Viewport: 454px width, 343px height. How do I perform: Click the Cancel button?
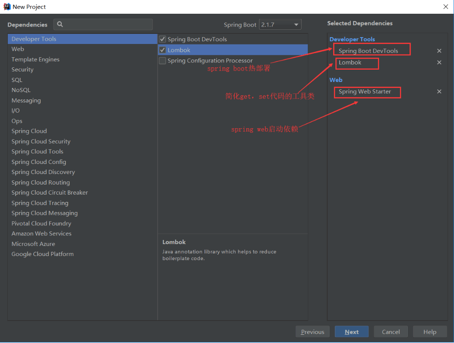(390, 332)
